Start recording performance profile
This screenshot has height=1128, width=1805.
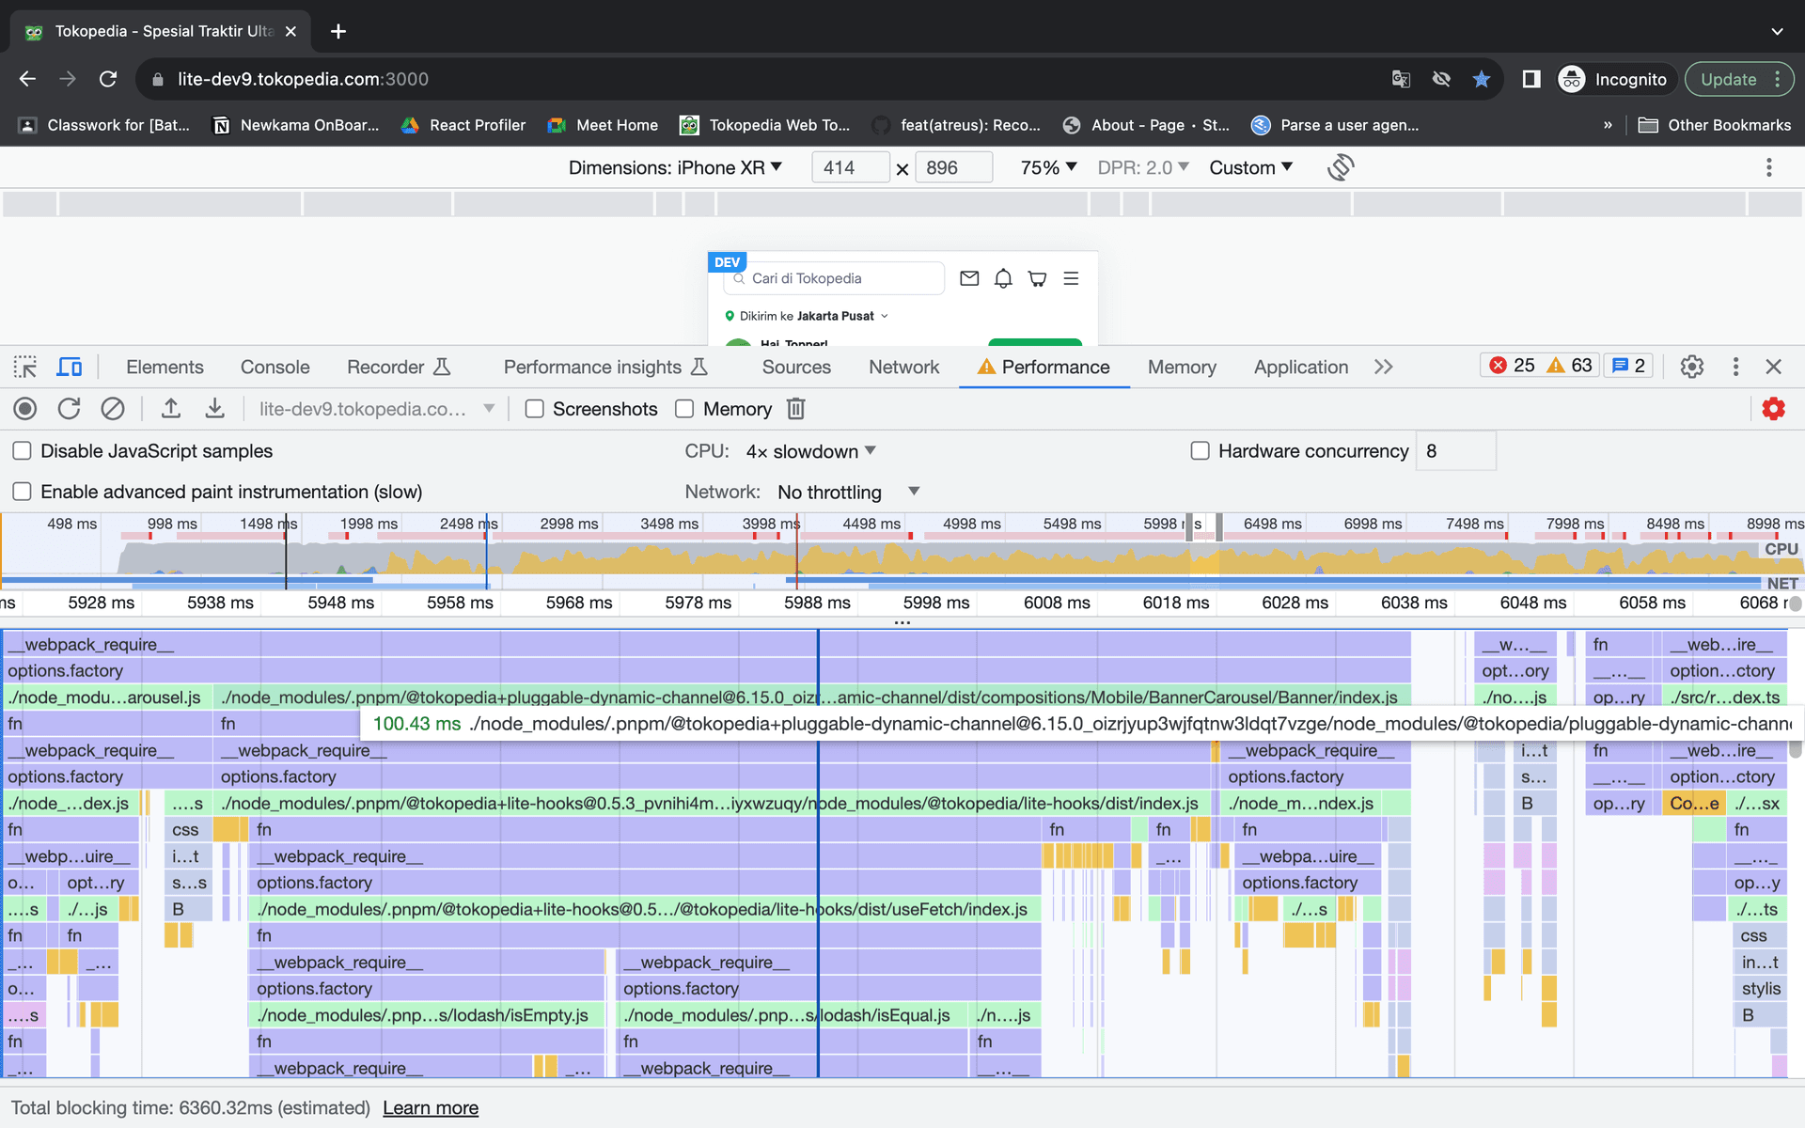pyautogui.click(x=25, y=409)
